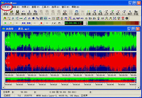Click the 上步 (Previous zoom) icon

point(106,13)
